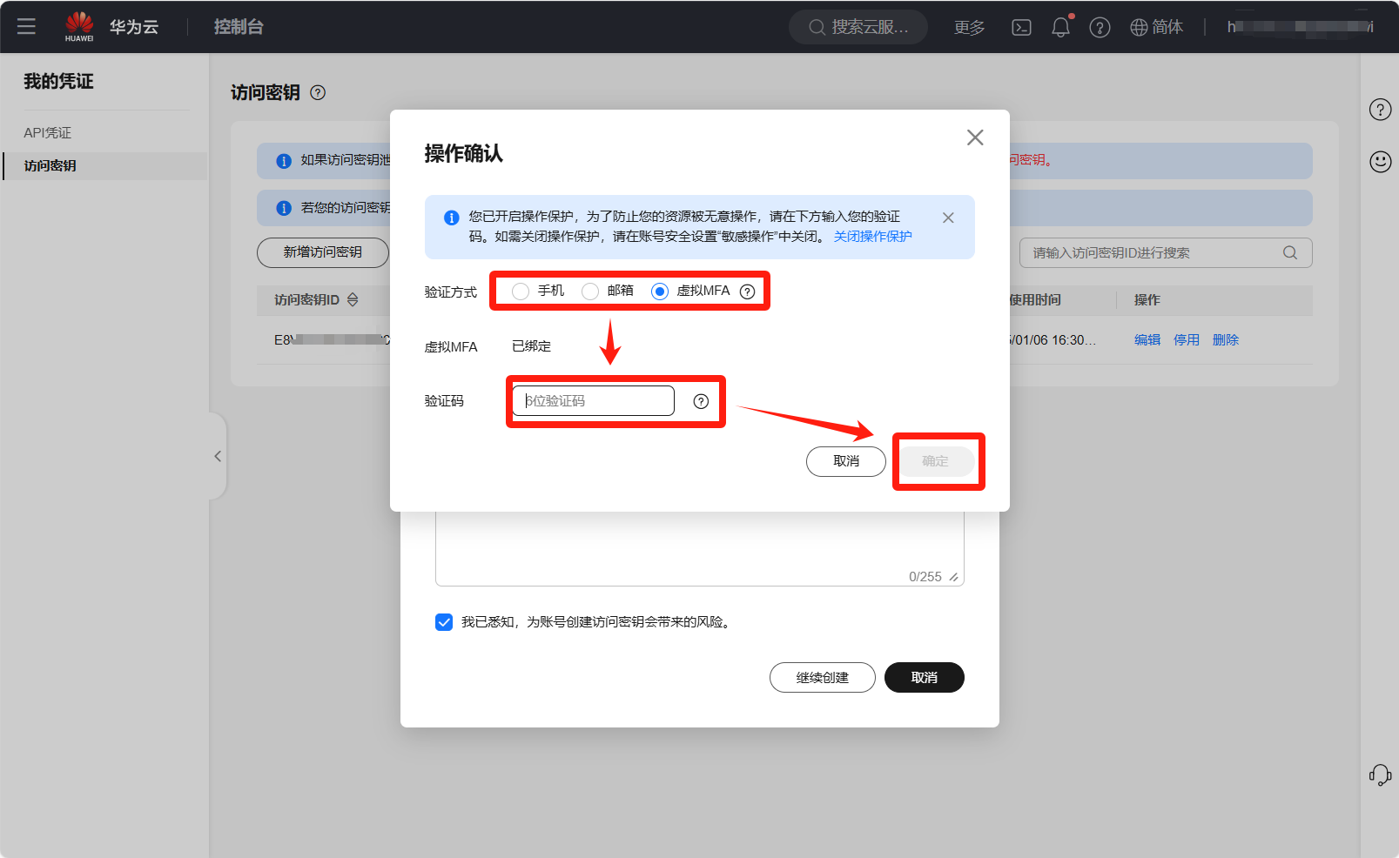Viewport: 1399px width, 858px height.
Task: Click the 6-digit verification code field
Action: 593,401
